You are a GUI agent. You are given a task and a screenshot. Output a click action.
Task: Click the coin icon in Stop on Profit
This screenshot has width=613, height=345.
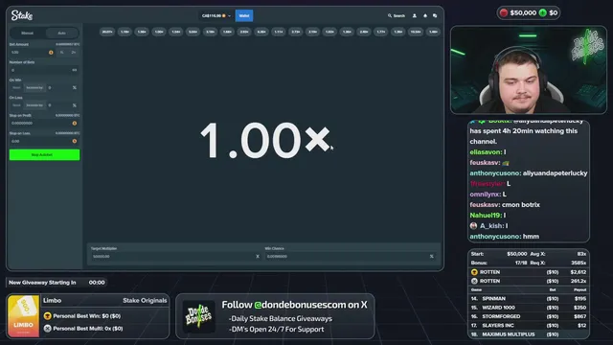tap(75, 124)
